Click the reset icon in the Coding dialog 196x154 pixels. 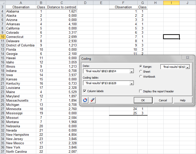(85, 100)
